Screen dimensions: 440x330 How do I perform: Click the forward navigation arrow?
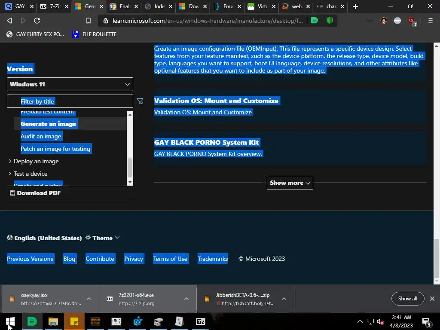point(23,21)
